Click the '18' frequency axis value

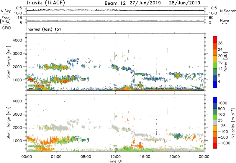20,18
